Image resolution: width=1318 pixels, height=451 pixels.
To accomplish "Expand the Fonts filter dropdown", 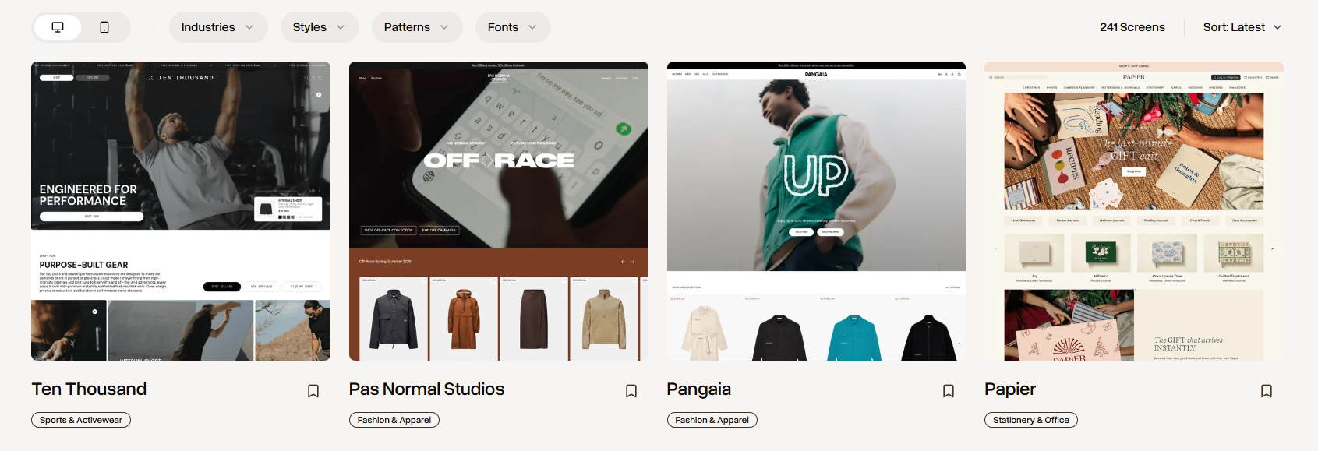I will click(x=513, y=27).
